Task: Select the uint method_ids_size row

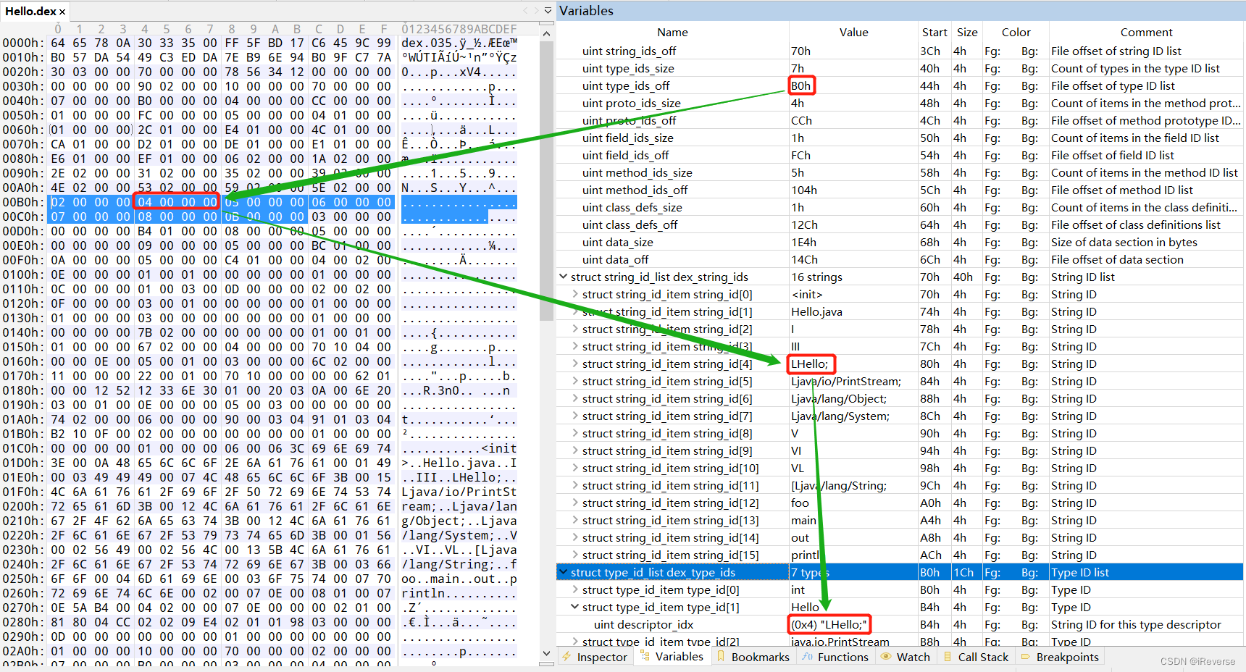Action: coord(900,172)
